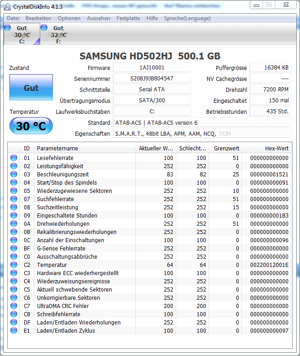Click the status orb of C2 Temperatur row

click(14, 265)
